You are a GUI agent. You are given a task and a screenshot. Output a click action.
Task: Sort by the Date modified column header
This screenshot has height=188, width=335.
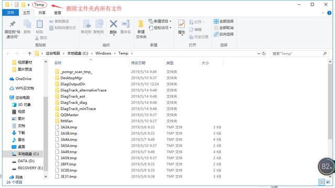tap(138, 63)
